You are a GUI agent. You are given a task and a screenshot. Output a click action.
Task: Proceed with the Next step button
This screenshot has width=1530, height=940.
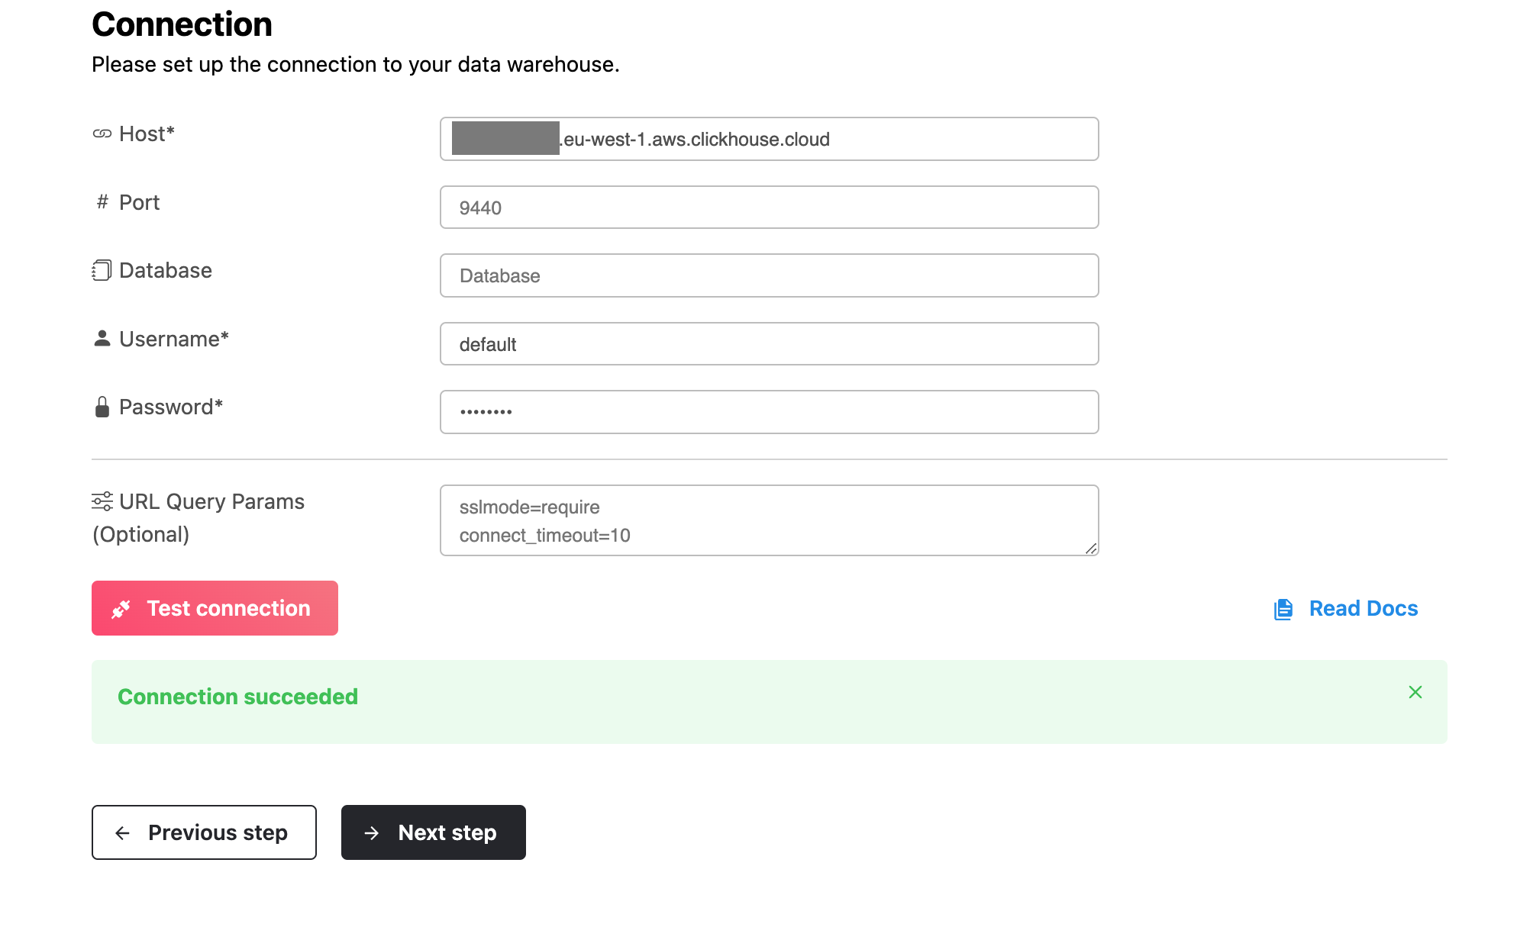click(x=433, y=832)
